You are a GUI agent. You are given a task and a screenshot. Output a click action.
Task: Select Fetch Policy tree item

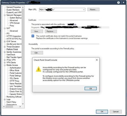click(x=11, y=102)
